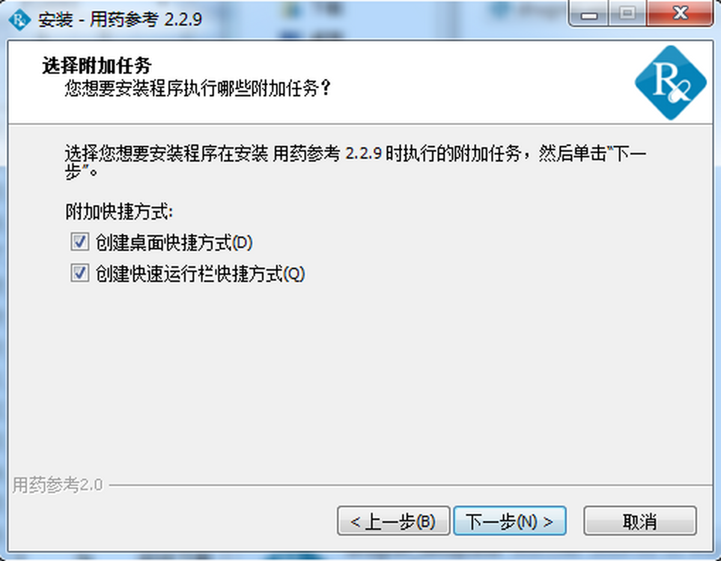Click the 附加快捷方式: group label
The width and height of the screenshot is (721, 561).
pyautogui.click(x=119, y=212)
